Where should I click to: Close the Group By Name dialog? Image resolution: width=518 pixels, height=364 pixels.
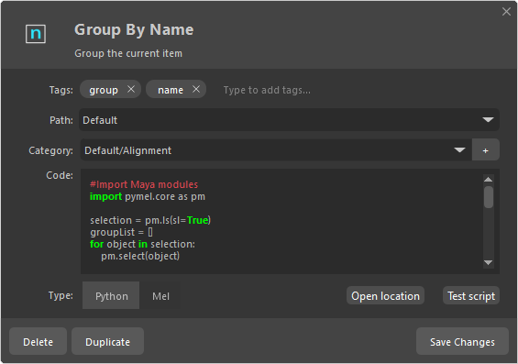tap(506, 12)
